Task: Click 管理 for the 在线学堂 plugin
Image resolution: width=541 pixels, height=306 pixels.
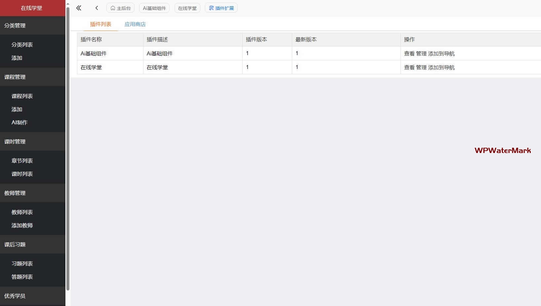Action: point(421,68)
